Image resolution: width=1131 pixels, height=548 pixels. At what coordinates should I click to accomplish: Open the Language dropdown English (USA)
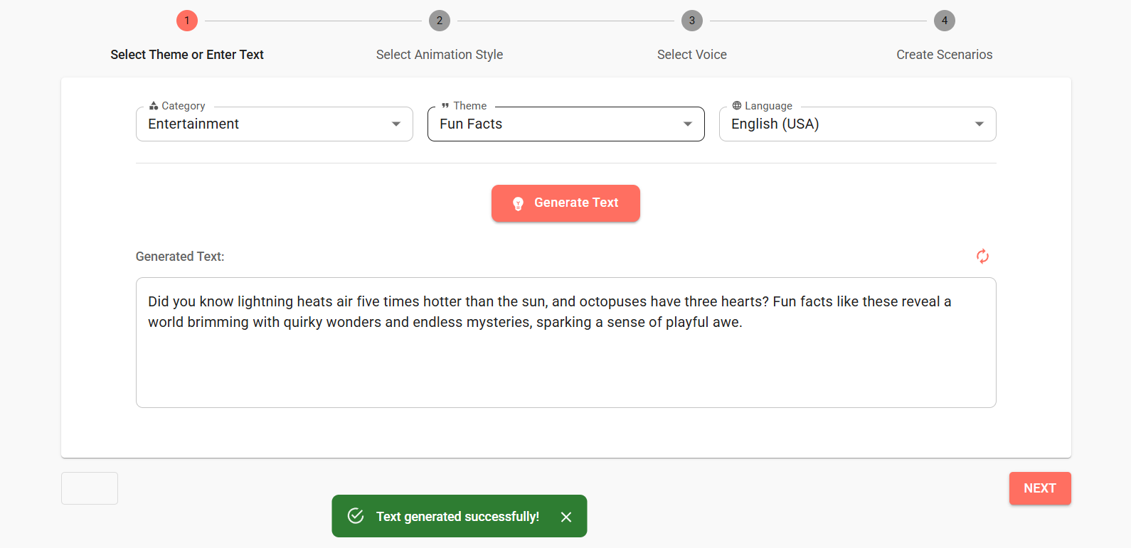coord(858,124)
